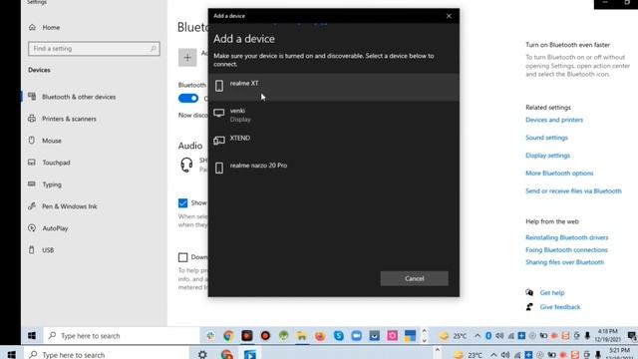
Task: Open Devices and printers link
Action: click(x=554, y=120)
